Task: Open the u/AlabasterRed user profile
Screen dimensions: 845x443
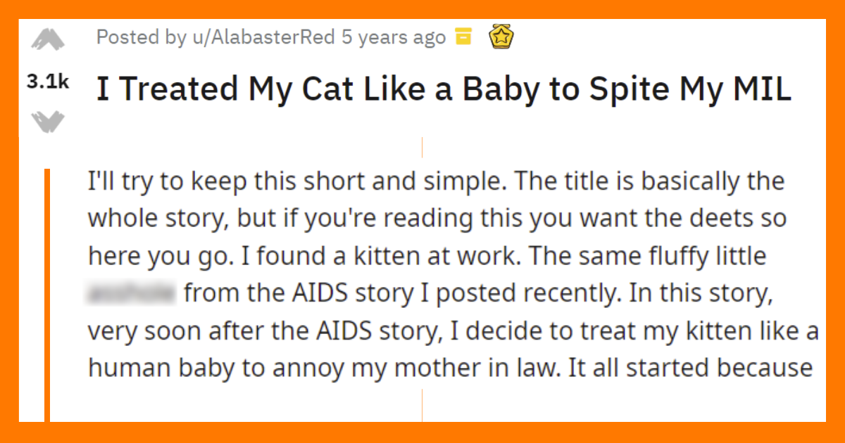Action: click(262, 37)
